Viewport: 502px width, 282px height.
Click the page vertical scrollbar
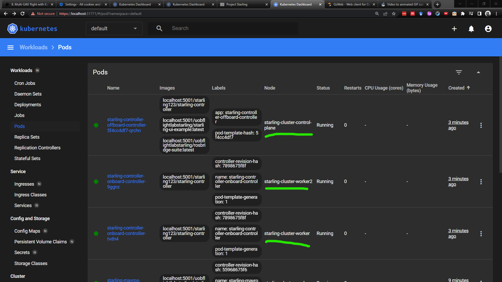click(500, 115)
